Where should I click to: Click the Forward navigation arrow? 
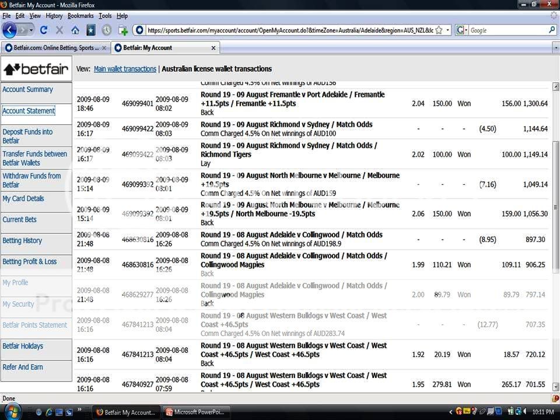(x=24, y=30)
